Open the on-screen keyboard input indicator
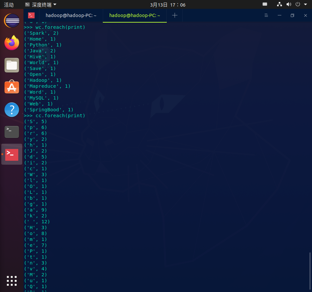This screenshot has height=292, width=312. click(265, 4)
